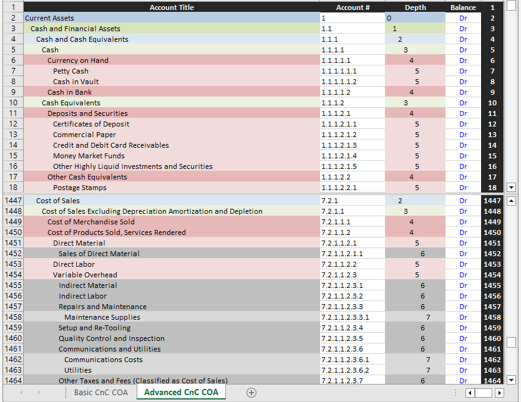Click the upper pane vertical scrollbar thumb
This screenshot has height=402, width=521.
[x=511, y=6]
